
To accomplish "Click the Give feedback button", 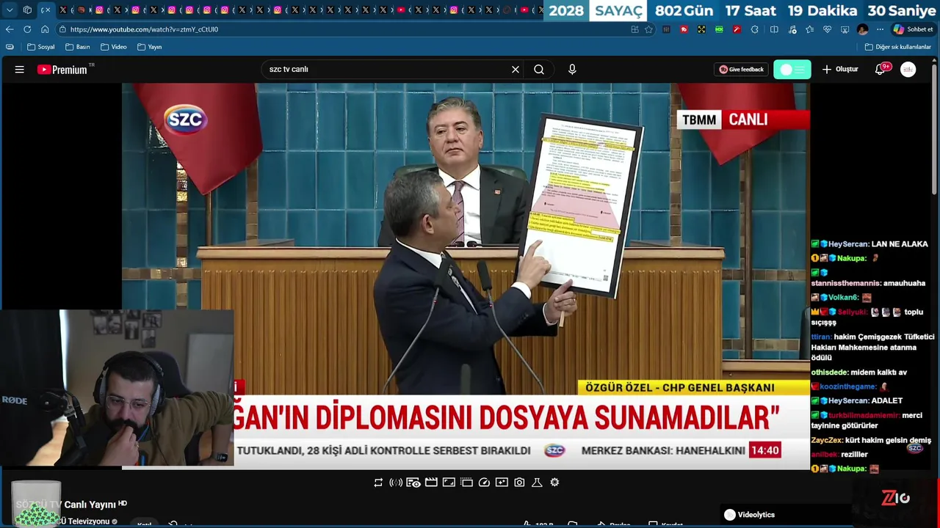I will click(x=741, y=70).
